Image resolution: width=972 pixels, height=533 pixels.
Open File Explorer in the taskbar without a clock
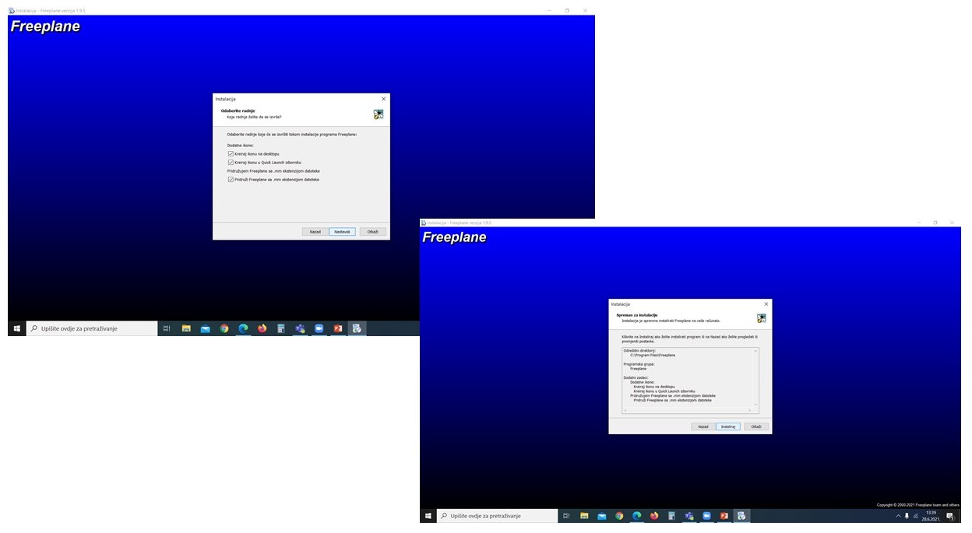[186, 328]
